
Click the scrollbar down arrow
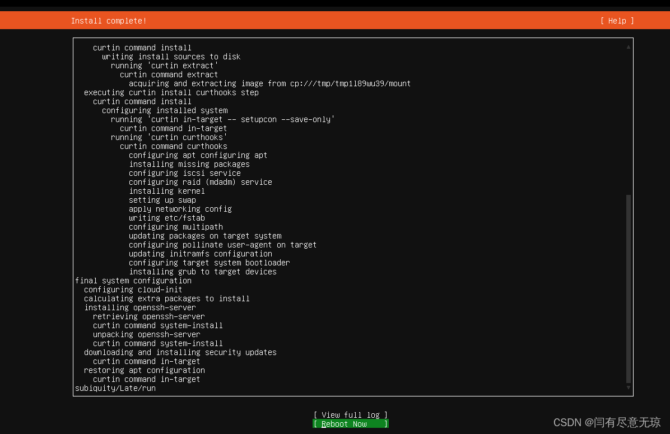[x=628, y=388]
